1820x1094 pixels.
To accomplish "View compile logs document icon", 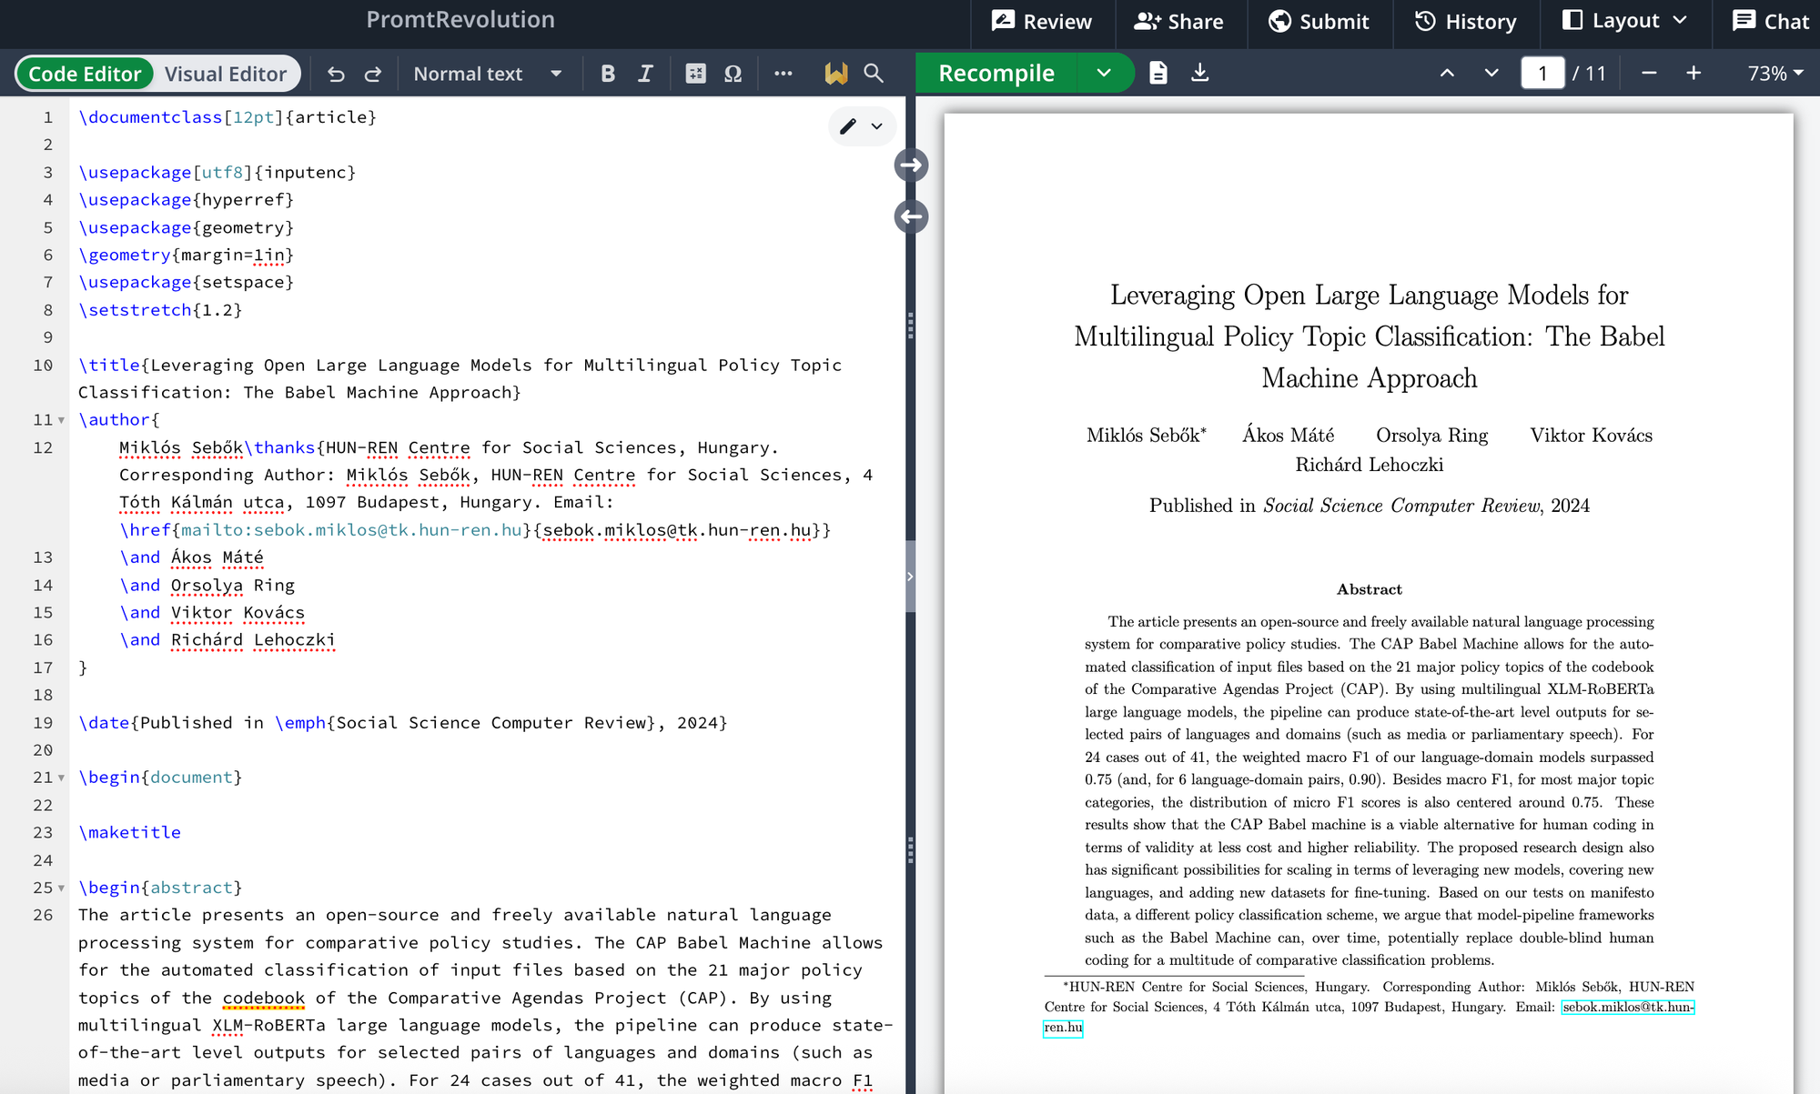I will [1158, 73].
